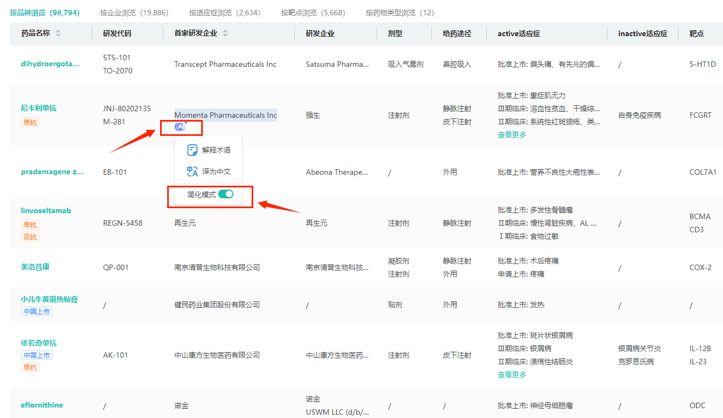Image resolution: width=723 pixels, height=418 pixels.
Task: Click the 单抗 tag under 依若奇单抗
Action: 30,367
